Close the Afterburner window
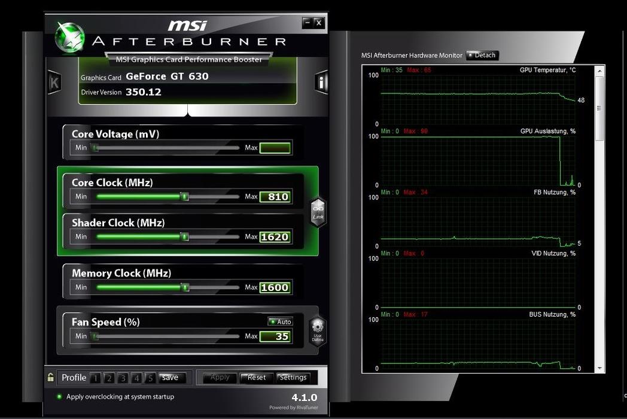The height and width of the screenshot is (419, 627). 319,23
